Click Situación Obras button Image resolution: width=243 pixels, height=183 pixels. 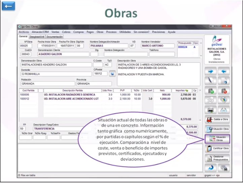217,139
